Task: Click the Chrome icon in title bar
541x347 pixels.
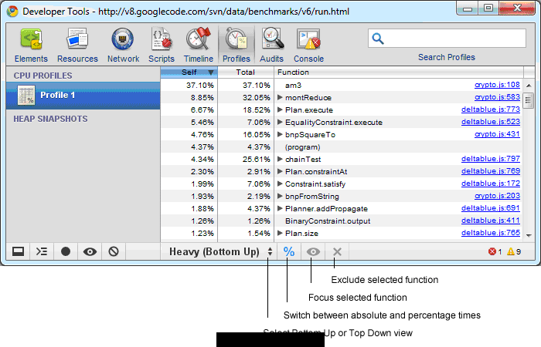Action: tap(12, 12)
